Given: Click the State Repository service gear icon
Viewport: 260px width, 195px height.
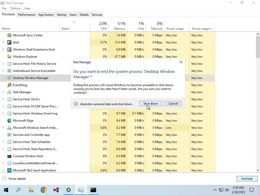Looking at the screenshot, I should (9, 149).
